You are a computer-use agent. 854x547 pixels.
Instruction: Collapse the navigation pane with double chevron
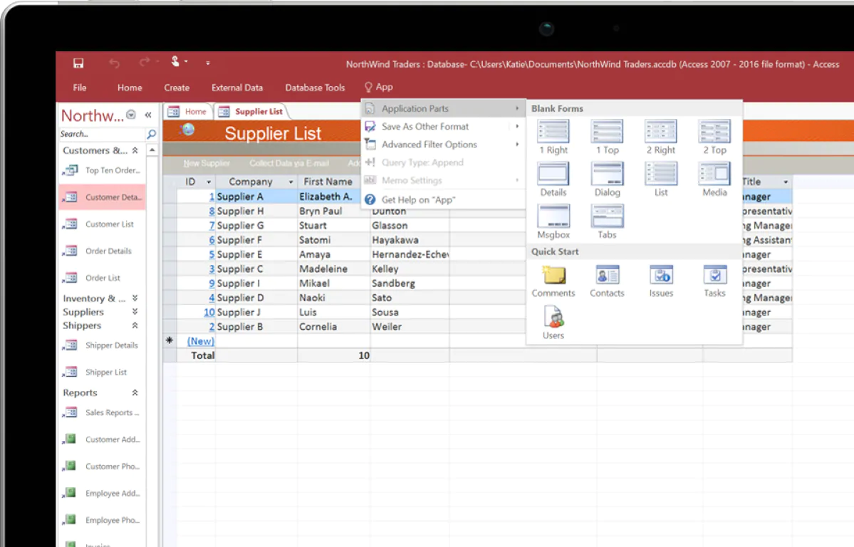(148, 115)
